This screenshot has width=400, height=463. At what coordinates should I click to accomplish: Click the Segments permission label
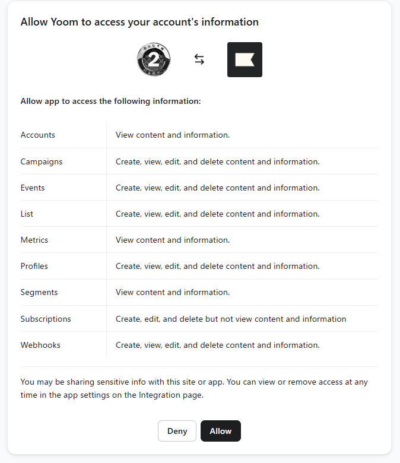[x=39, y=292]
